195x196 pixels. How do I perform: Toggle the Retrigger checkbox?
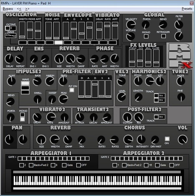(x=163, y=36)
